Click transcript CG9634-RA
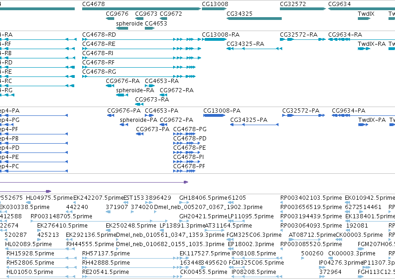 (362, 39)
